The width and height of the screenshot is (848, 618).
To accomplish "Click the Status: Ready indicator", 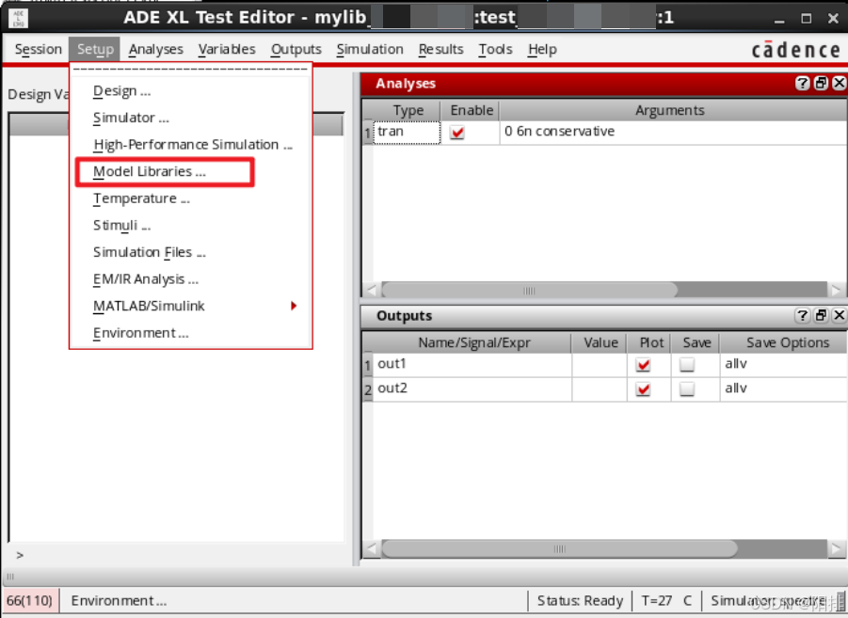I will point(580,601).
